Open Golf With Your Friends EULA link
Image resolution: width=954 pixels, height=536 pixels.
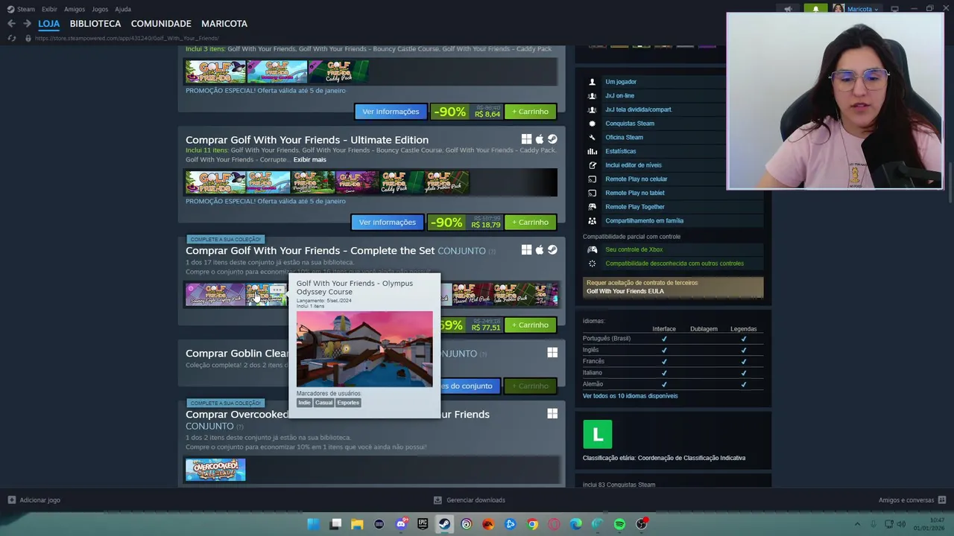[x=625, y=291]
